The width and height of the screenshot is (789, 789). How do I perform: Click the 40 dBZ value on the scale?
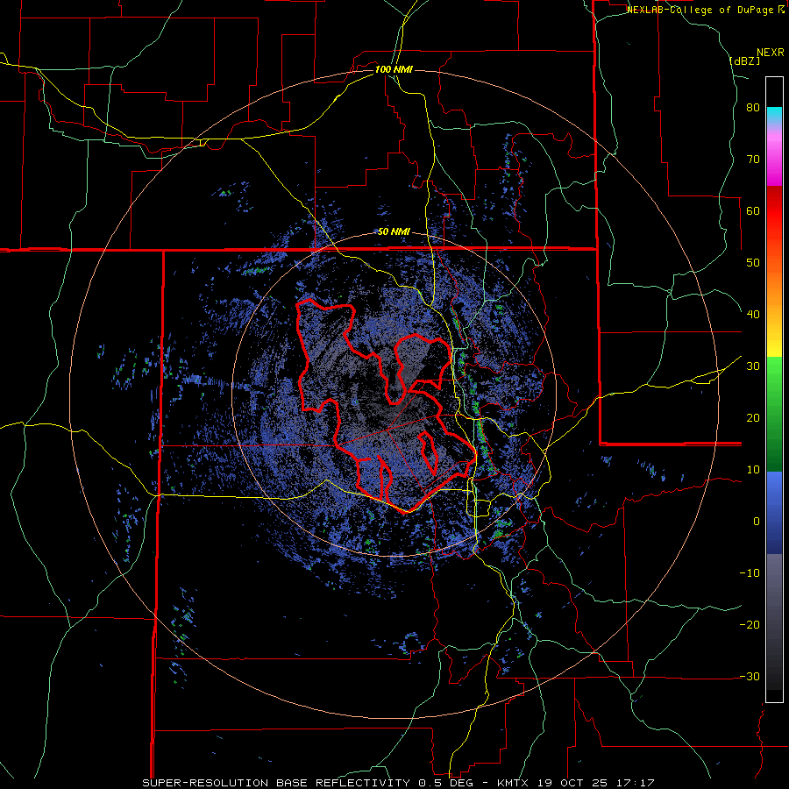(753, 315)
